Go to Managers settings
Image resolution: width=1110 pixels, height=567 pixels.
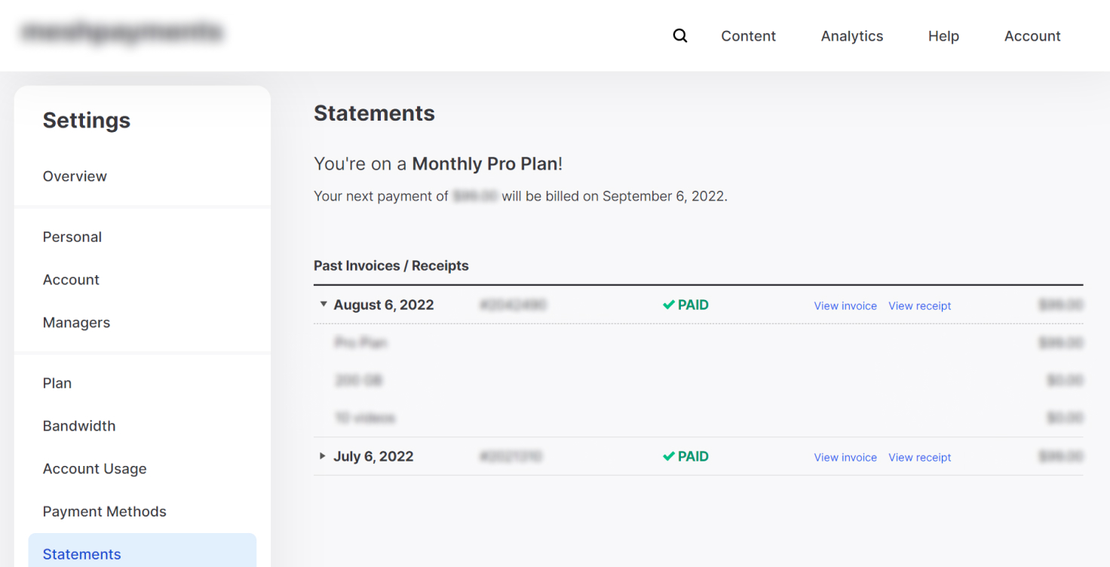[x=76, y=323]
